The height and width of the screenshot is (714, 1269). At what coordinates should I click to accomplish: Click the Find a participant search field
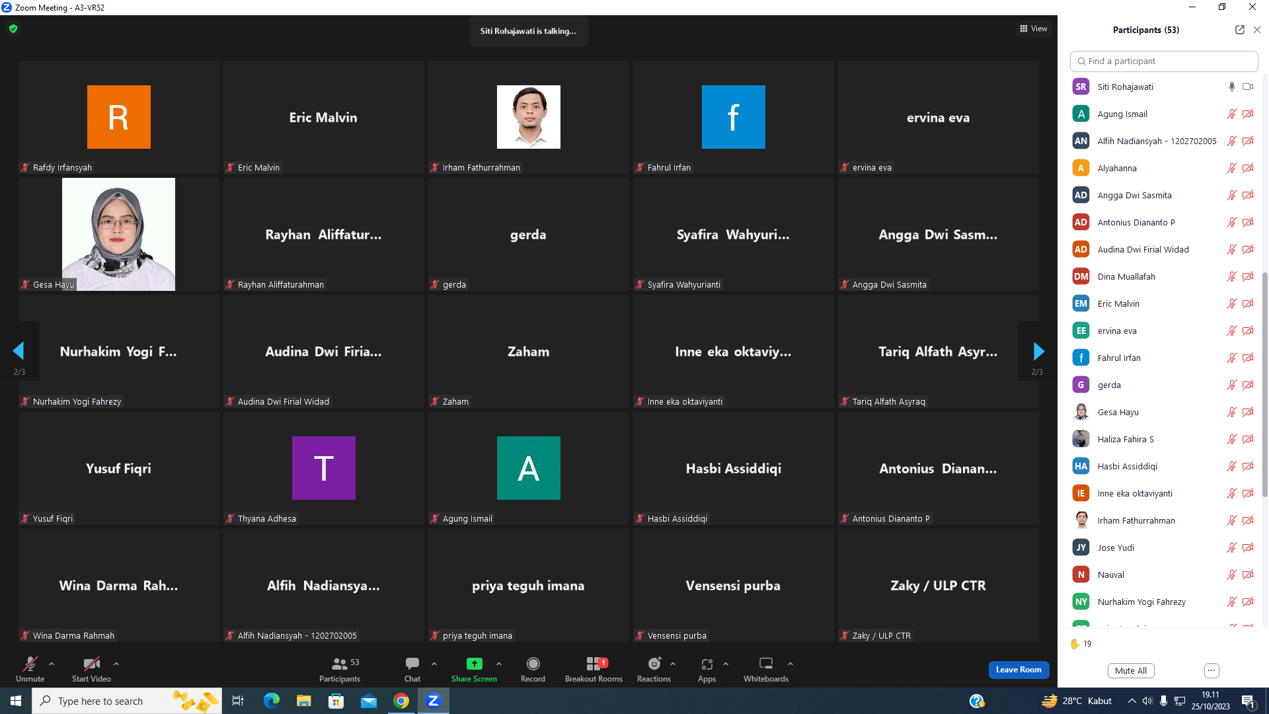pos(1163,61)
